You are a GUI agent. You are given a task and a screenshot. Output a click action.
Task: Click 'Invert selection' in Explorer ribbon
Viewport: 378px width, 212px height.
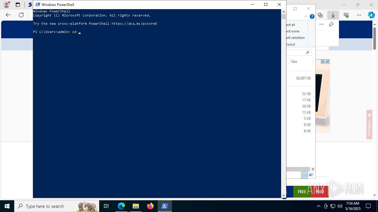tap(295, 38)
